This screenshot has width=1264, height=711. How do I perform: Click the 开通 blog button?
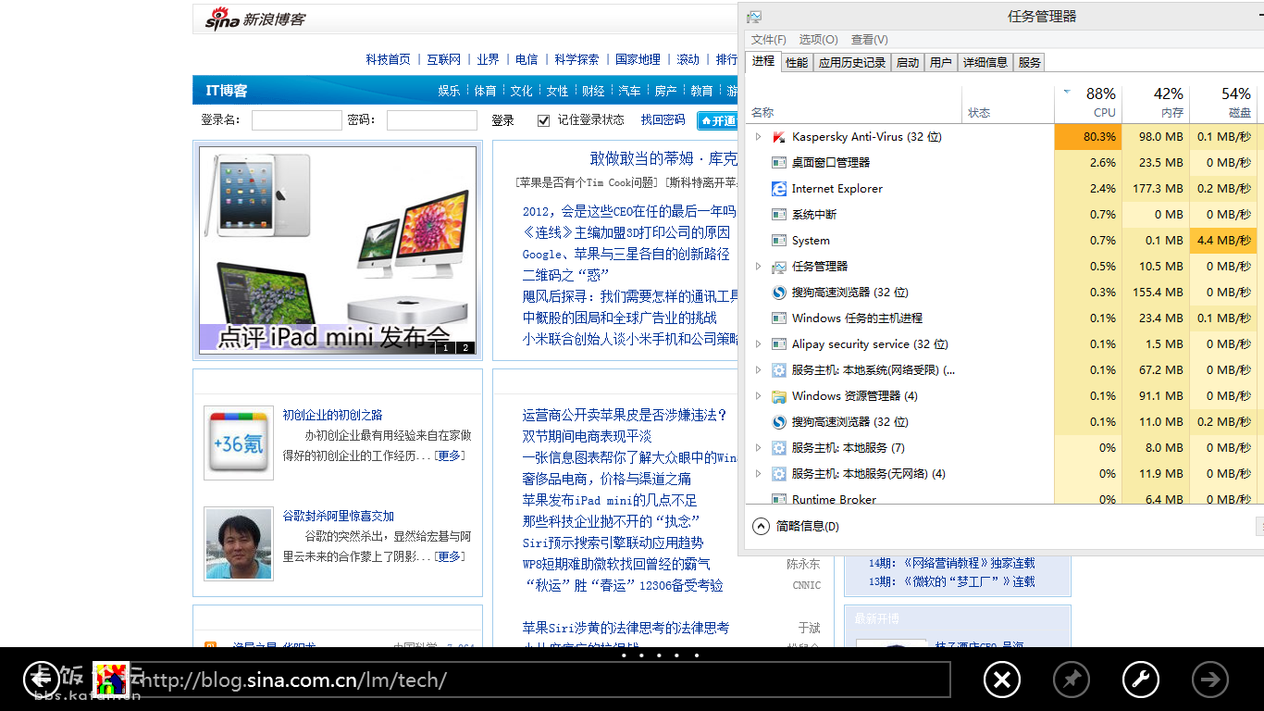click(718, 120)
